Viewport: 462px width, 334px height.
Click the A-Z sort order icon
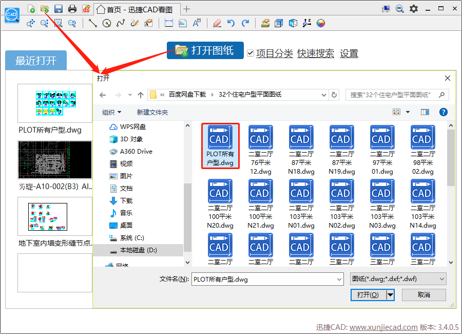[307, 23]
